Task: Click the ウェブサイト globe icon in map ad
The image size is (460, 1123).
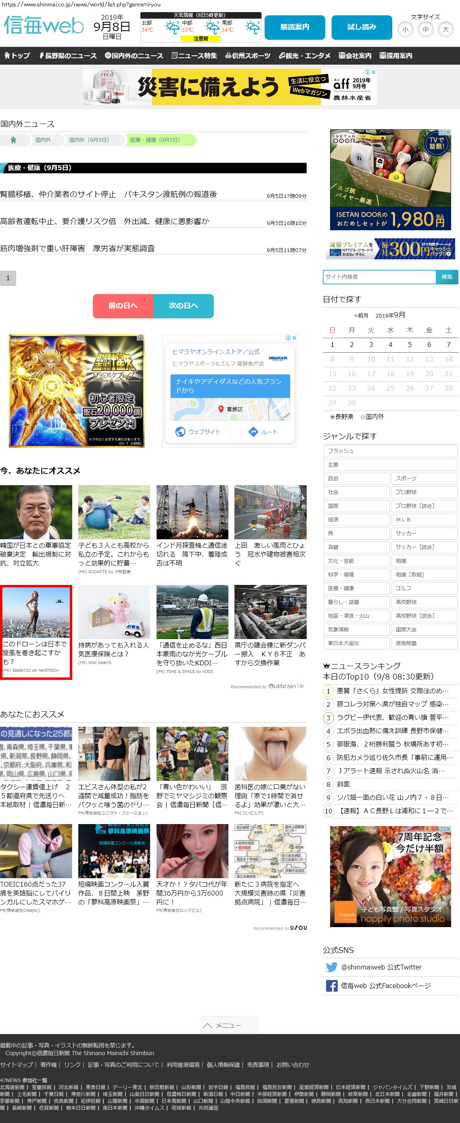Action: click(x=180, y=431)
